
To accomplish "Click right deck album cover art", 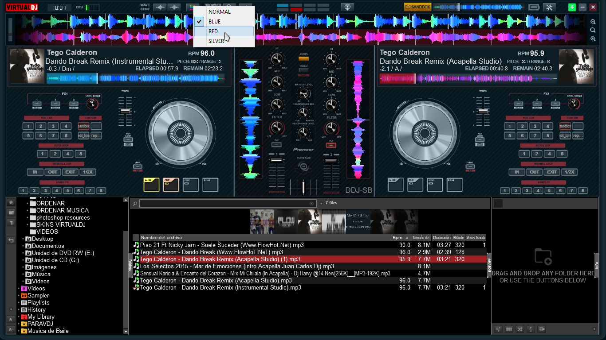I will (576, 66).
